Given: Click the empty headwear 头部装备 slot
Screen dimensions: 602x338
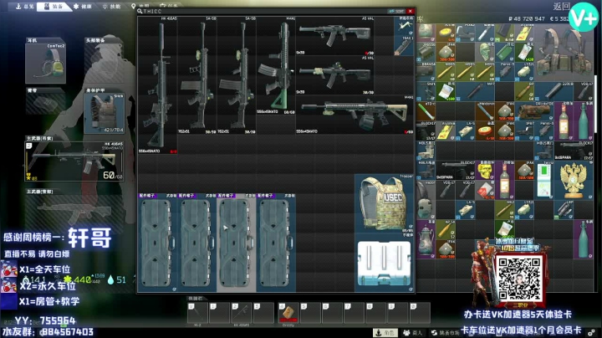Looking at the screenshot, I should tap(104, 64).
